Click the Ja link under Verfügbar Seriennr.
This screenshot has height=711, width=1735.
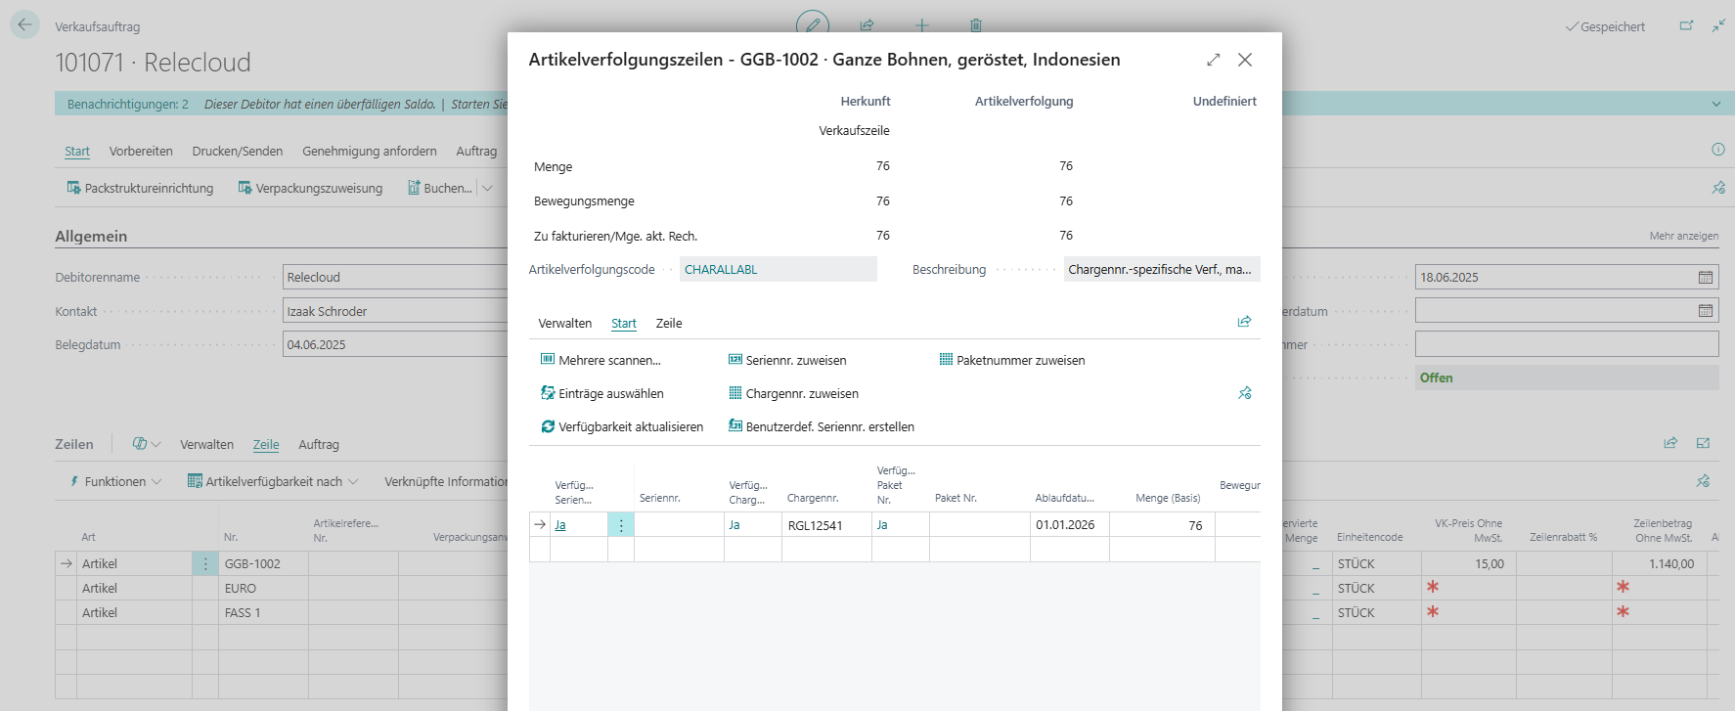(x=560, y=525)
